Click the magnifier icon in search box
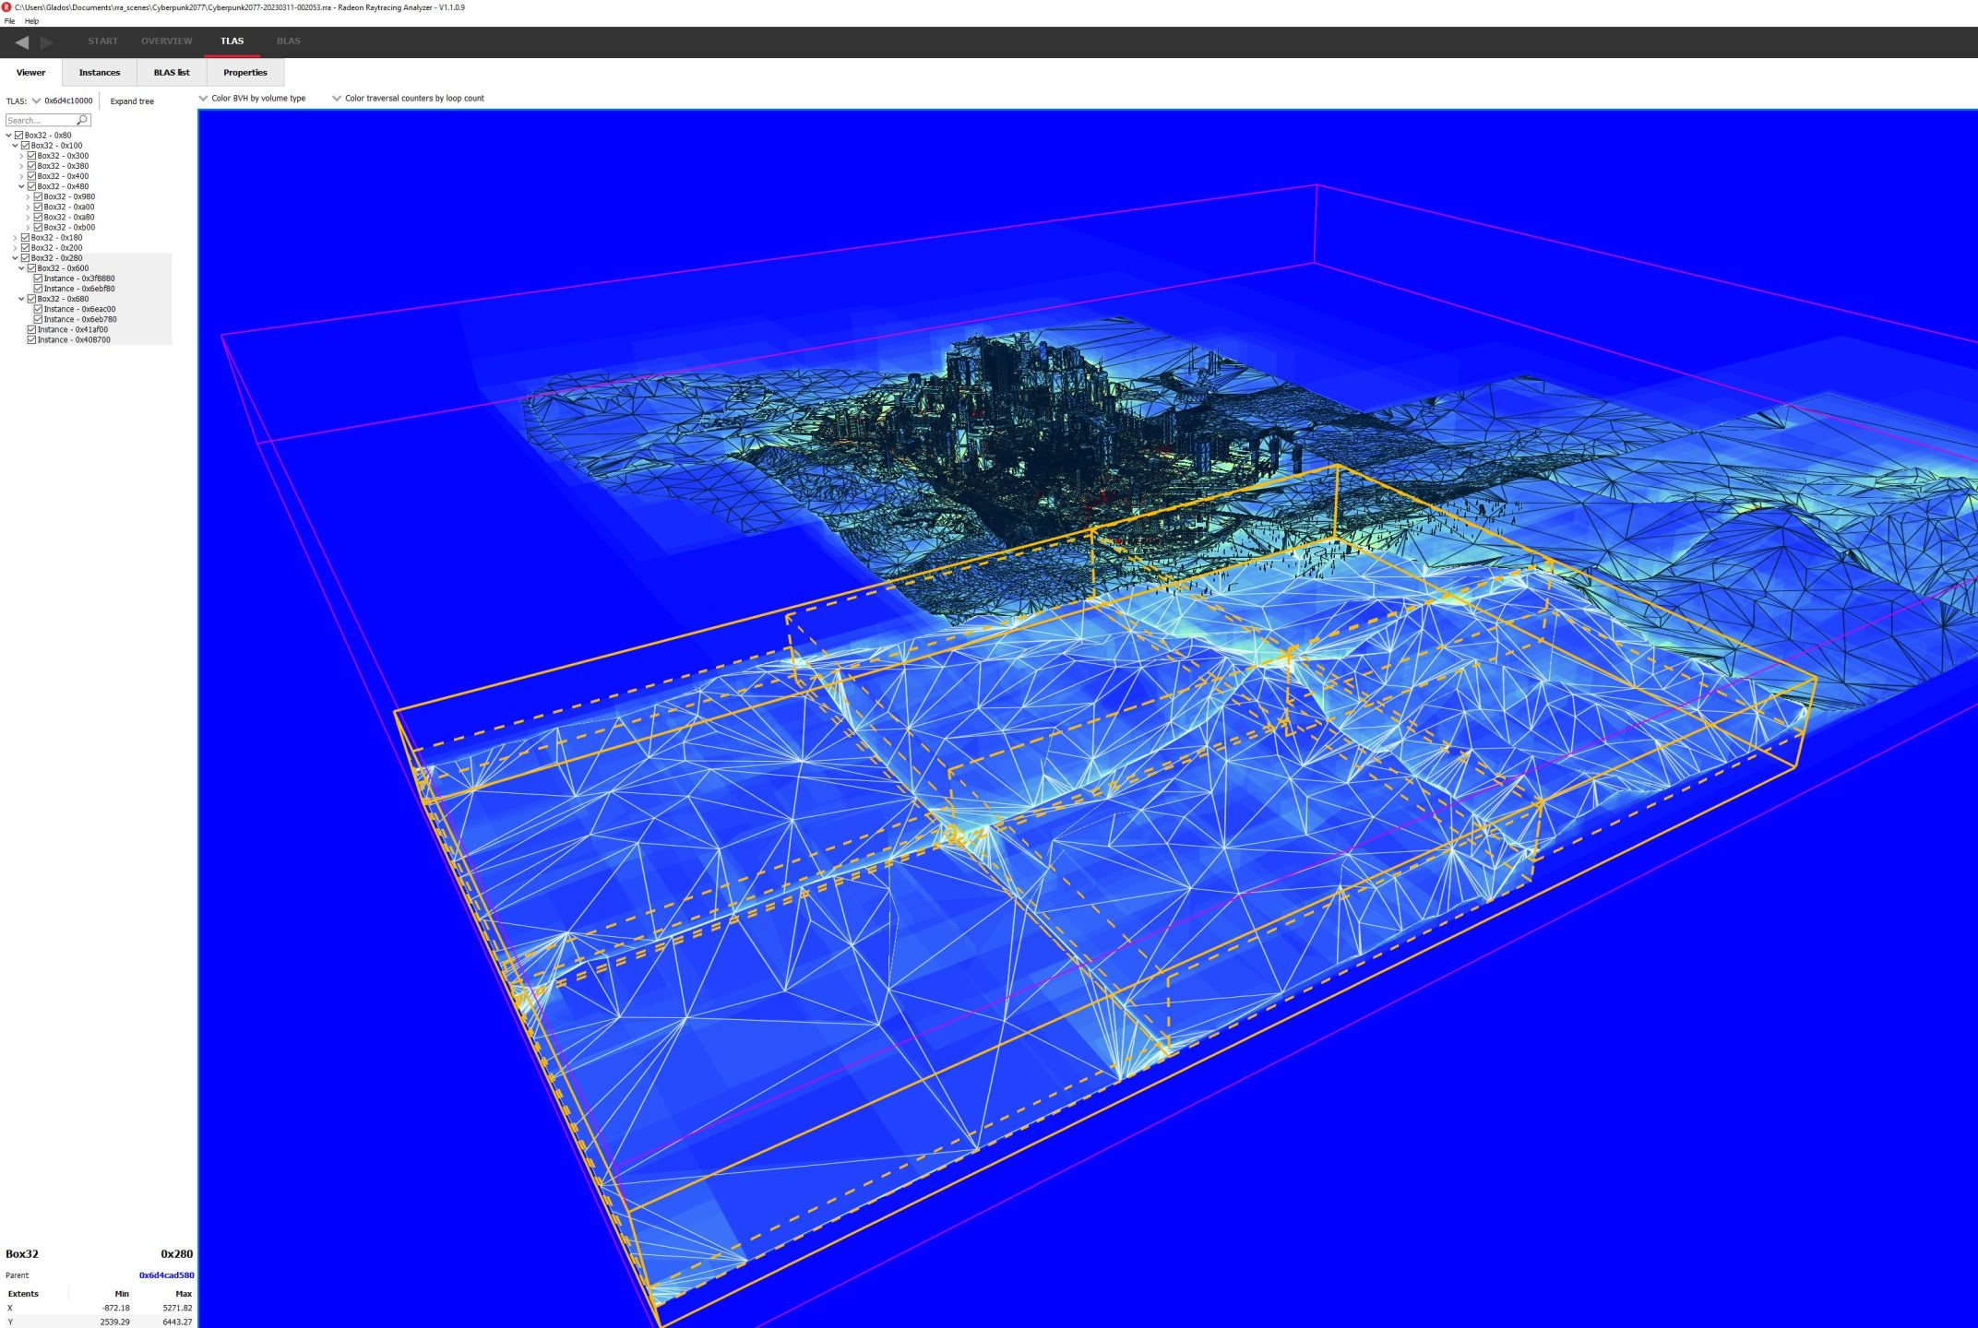The image size is (1978, 1328). (x=82, y=120)
